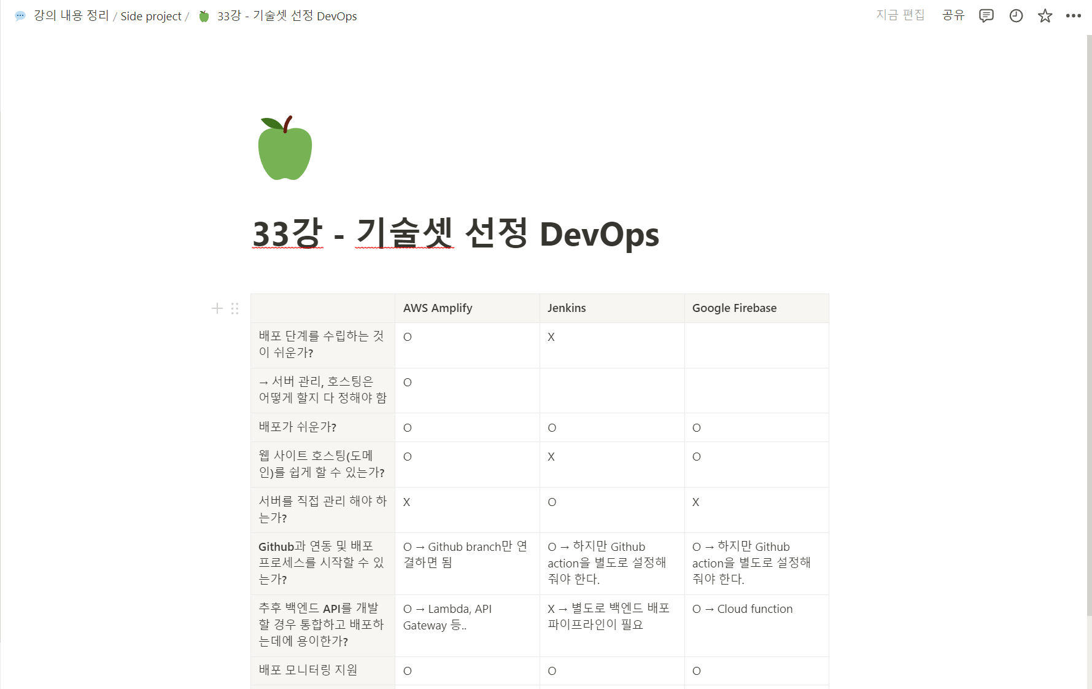This screenshot has width=1092, height=689.
Task: Add page to favorites with star icon
Action: (1045, 16)
